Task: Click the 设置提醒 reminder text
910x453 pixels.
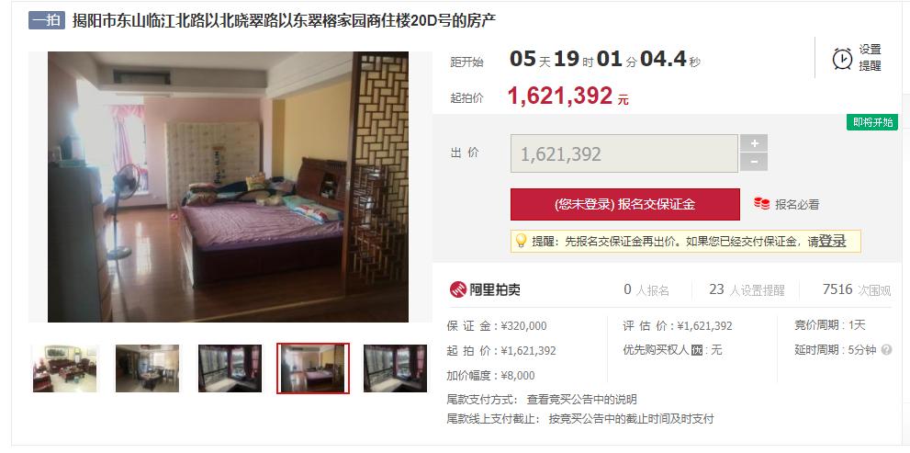Action: pos(870,58)
